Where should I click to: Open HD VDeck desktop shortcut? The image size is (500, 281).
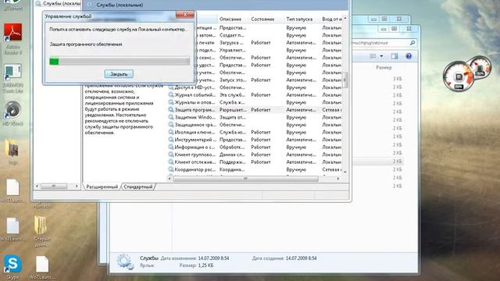[x=12, y=113]
